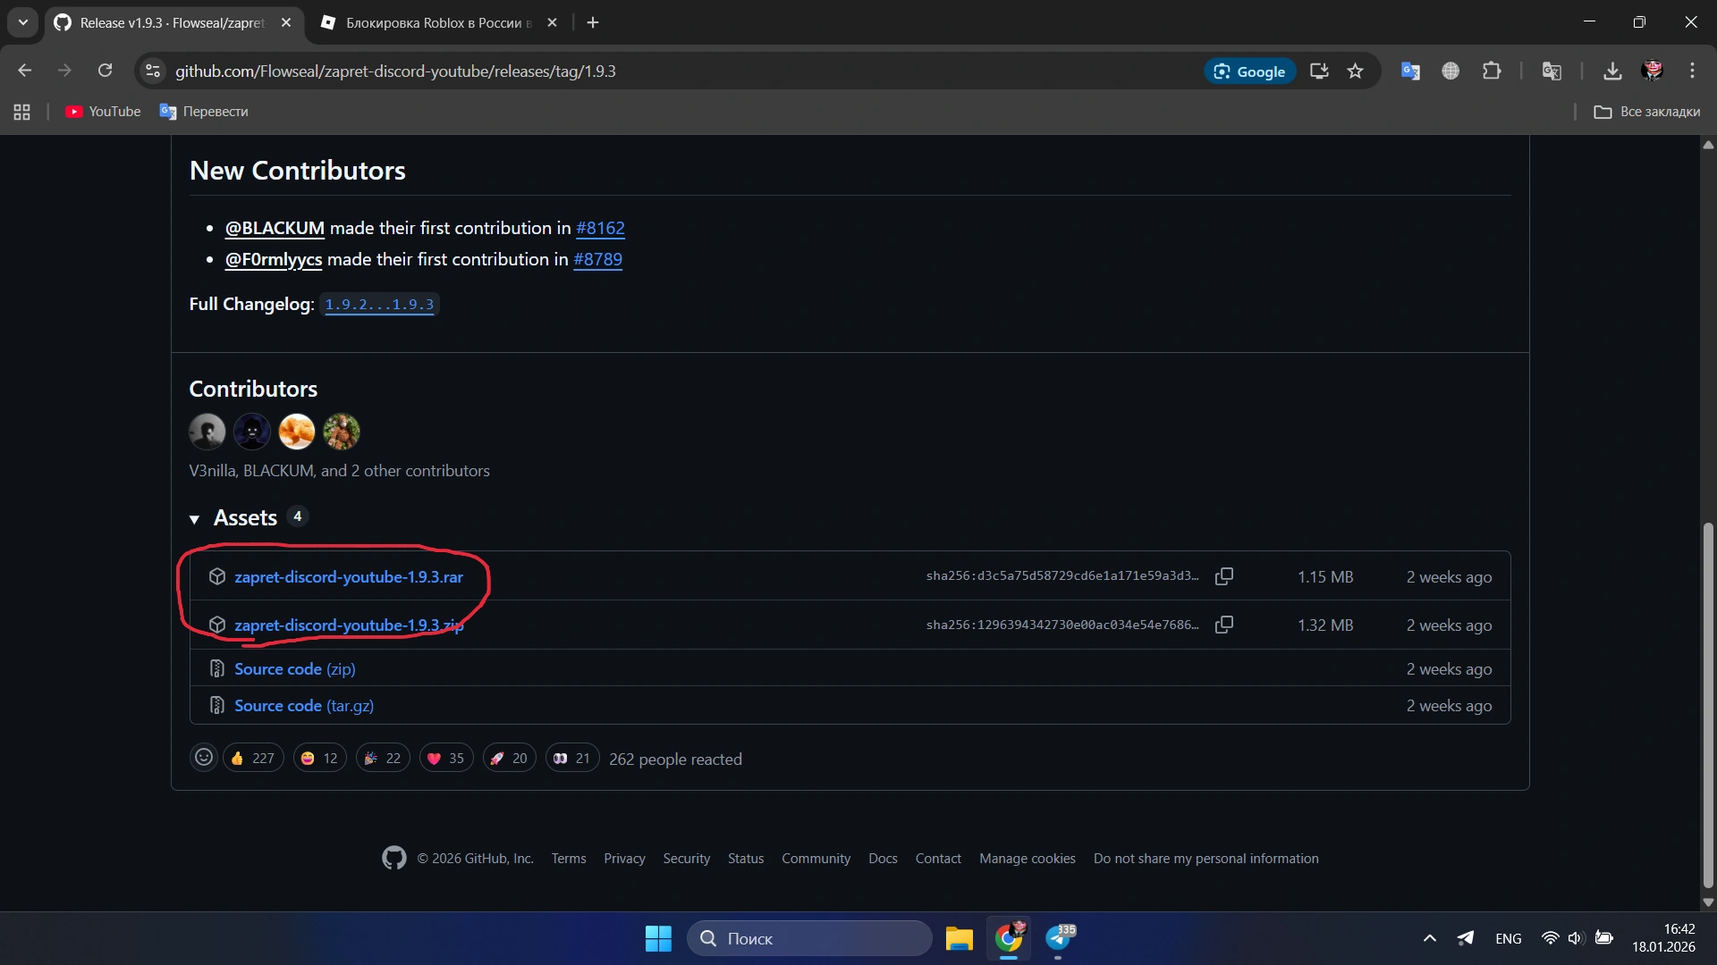This screenshot has height=965, width=1717.
Task: Open Chrome downloads icon
Action: (1611, 71)
